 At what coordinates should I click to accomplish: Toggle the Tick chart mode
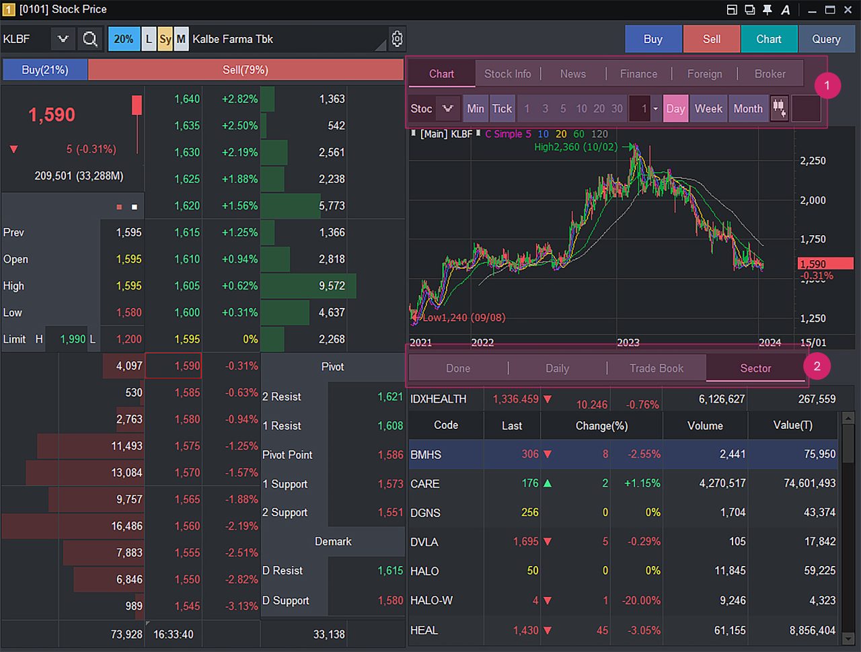(502, 108)
